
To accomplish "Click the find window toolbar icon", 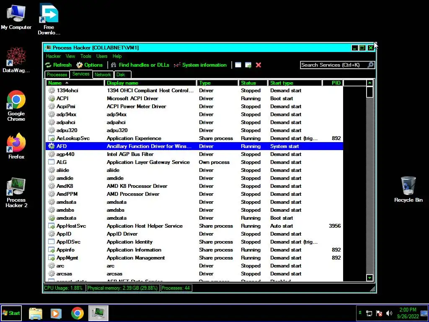I will click(238, 65).
